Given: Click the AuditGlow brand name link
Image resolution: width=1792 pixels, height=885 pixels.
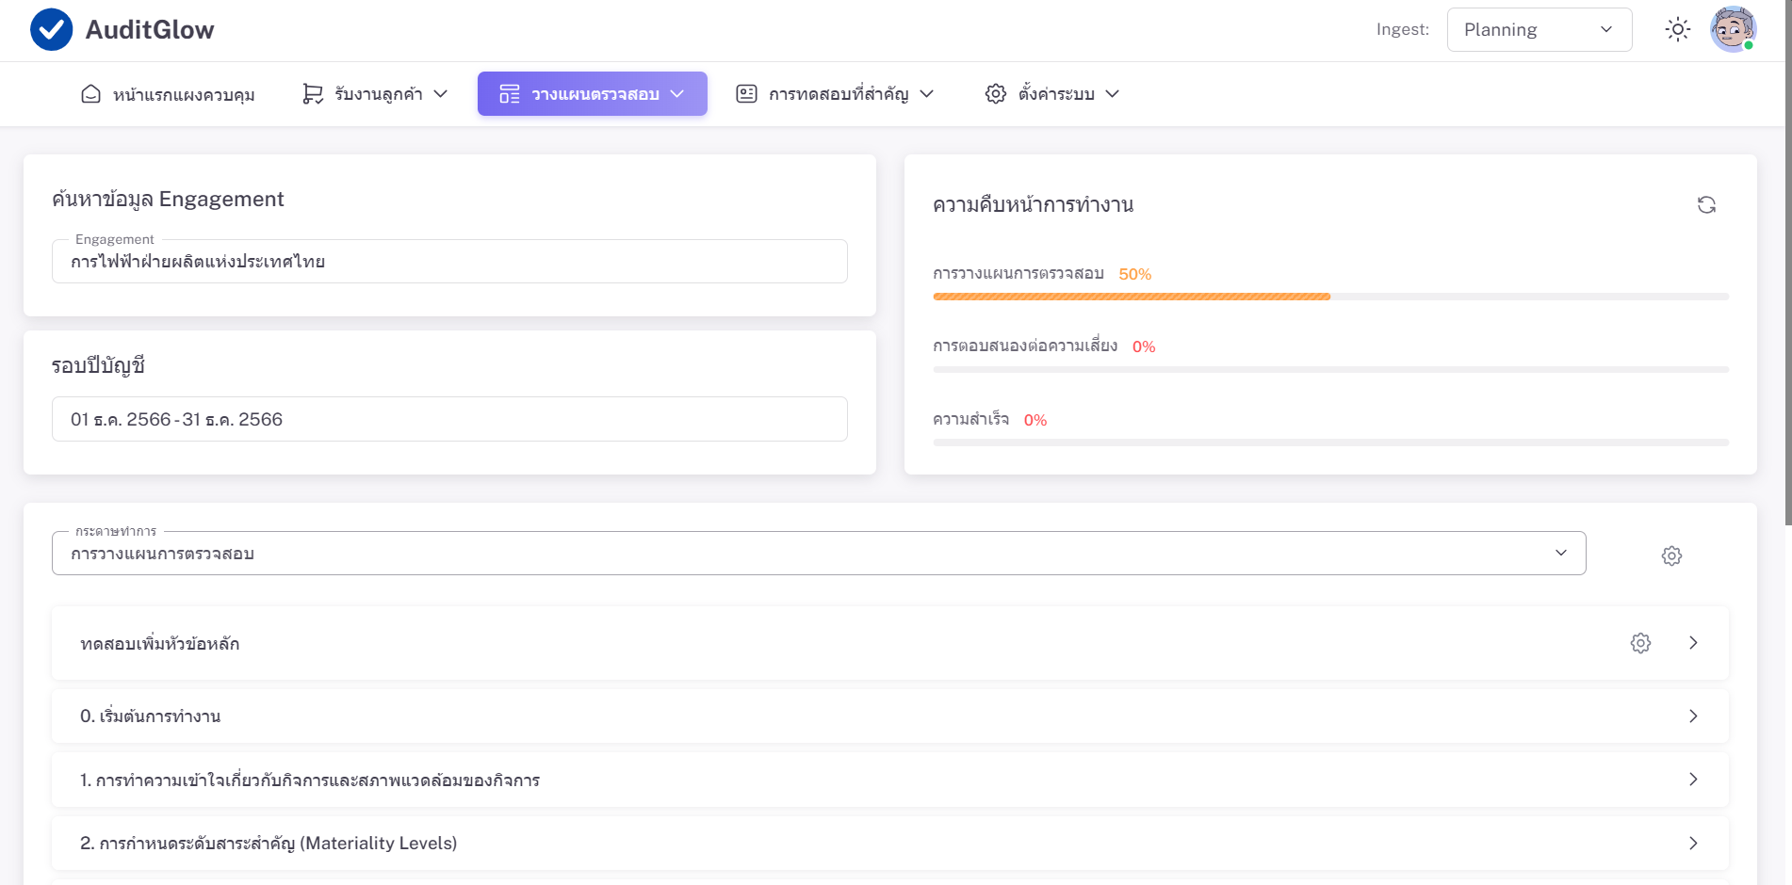Looking at the screenshot, I should coord(150,30).
